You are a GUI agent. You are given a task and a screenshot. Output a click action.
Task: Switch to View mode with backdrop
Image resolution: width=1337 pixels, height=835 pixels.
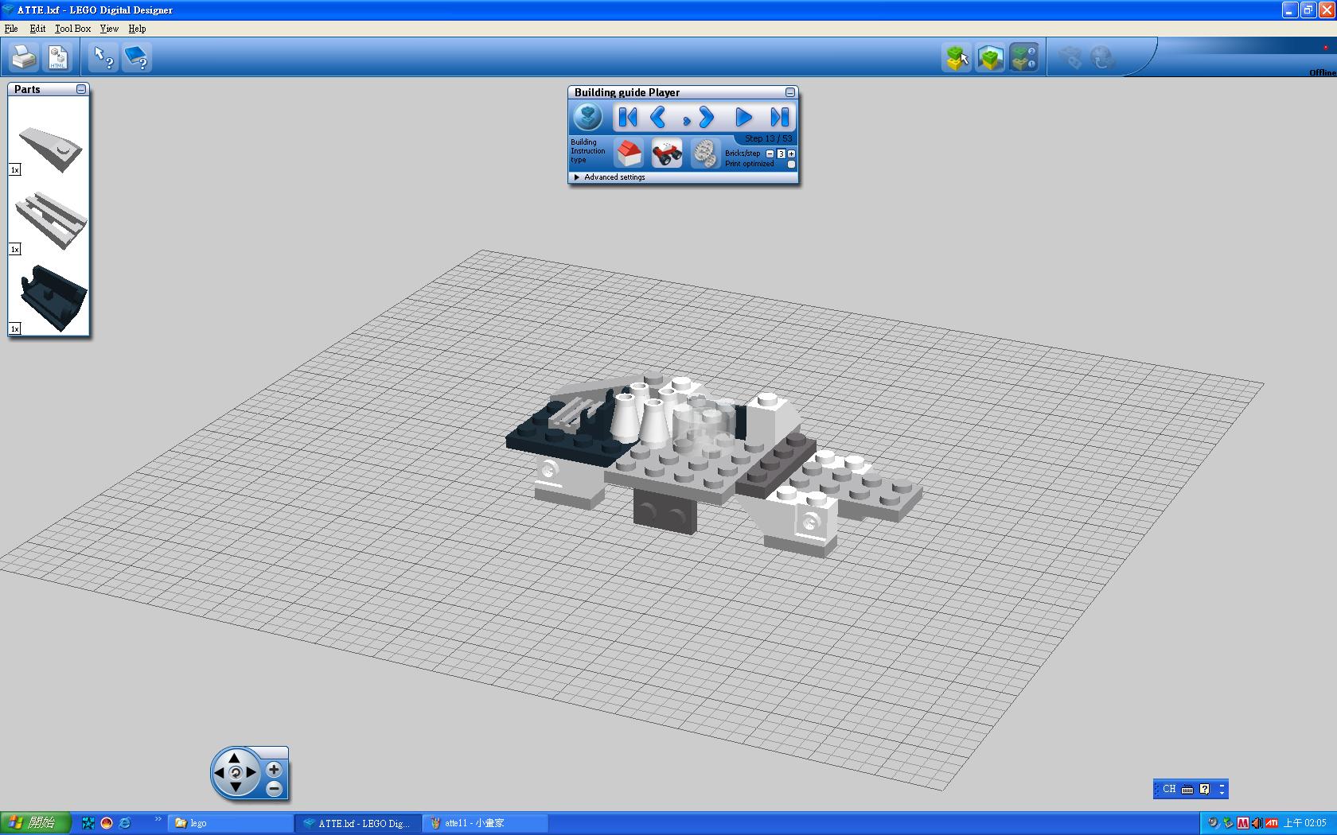tap(990, 57)
